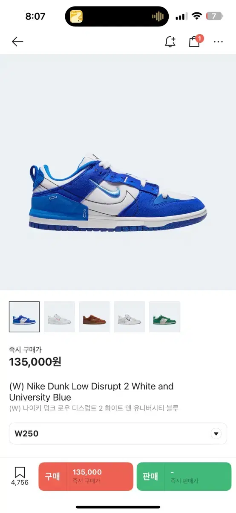The height and width of the screenshot is (513, 236).
Task: Open the notification bell alert icon
Action: coord(170,41)
